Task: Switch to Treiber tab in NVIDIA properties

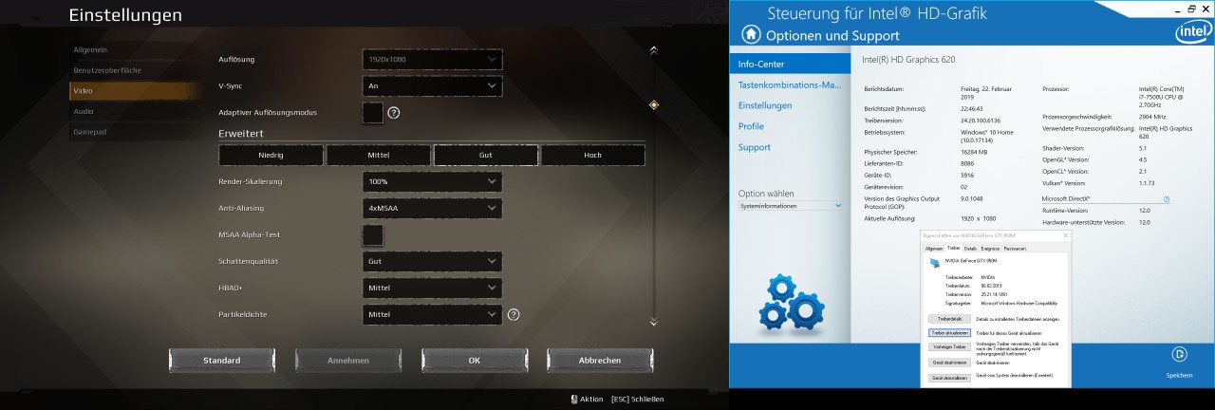Action: 954,249
